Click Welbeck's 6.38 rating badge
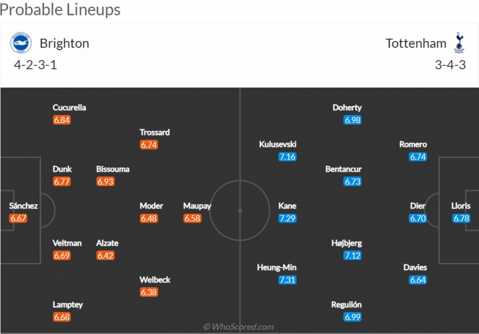The height and width of the screenshot is (334, 479). click(x=148, y=292)
